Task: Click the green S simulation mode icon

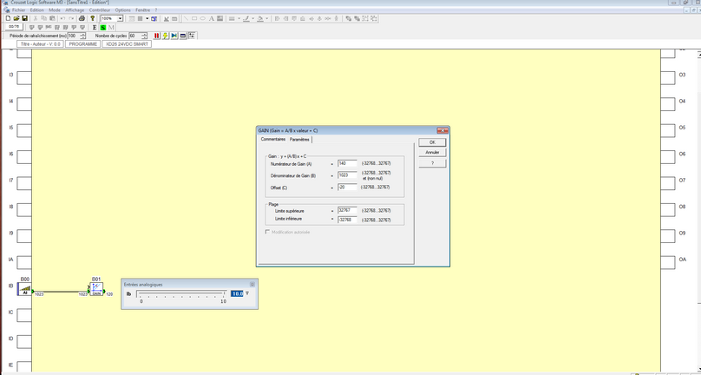Action: pyautogui.click(x=103, y=28)
